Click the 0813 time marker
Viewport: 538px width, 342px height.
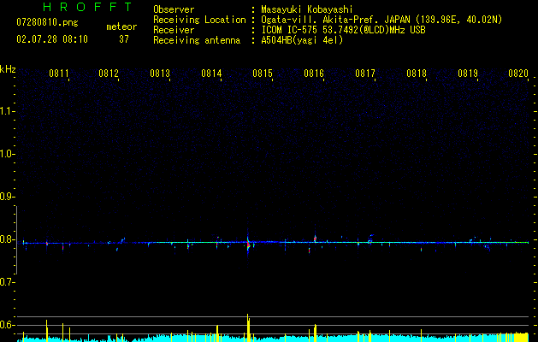pos(160,74)
